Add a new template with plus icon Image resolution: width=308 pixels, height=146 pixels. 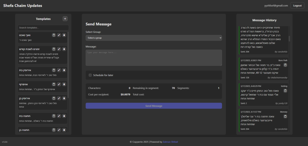(x=65, y=19)
